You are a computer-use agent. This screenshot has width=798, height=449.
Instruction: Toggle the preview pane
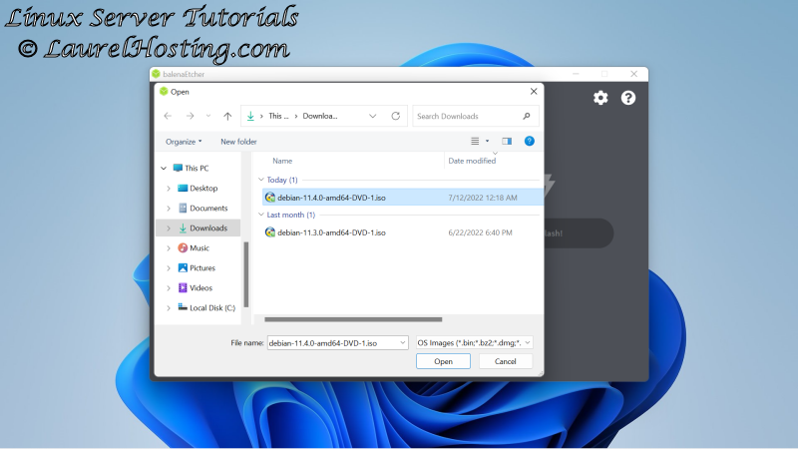pyautogui.click(x=507, y=141)
